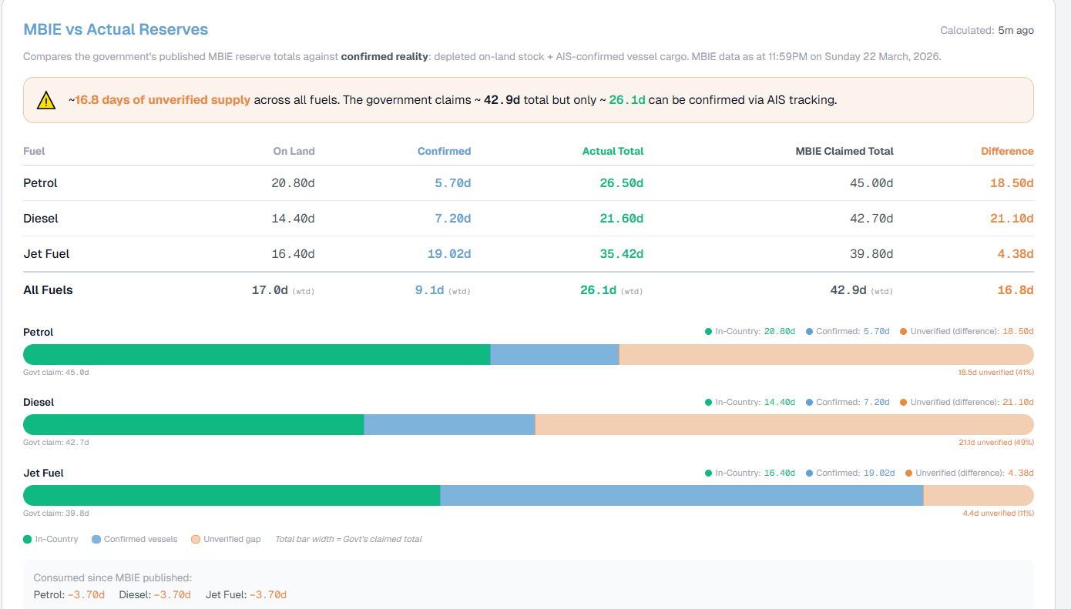Viewport: 1071px width, 609px height.
Task: Click orange Unverified dot above Petrol bar
Action: click(903, 332)
